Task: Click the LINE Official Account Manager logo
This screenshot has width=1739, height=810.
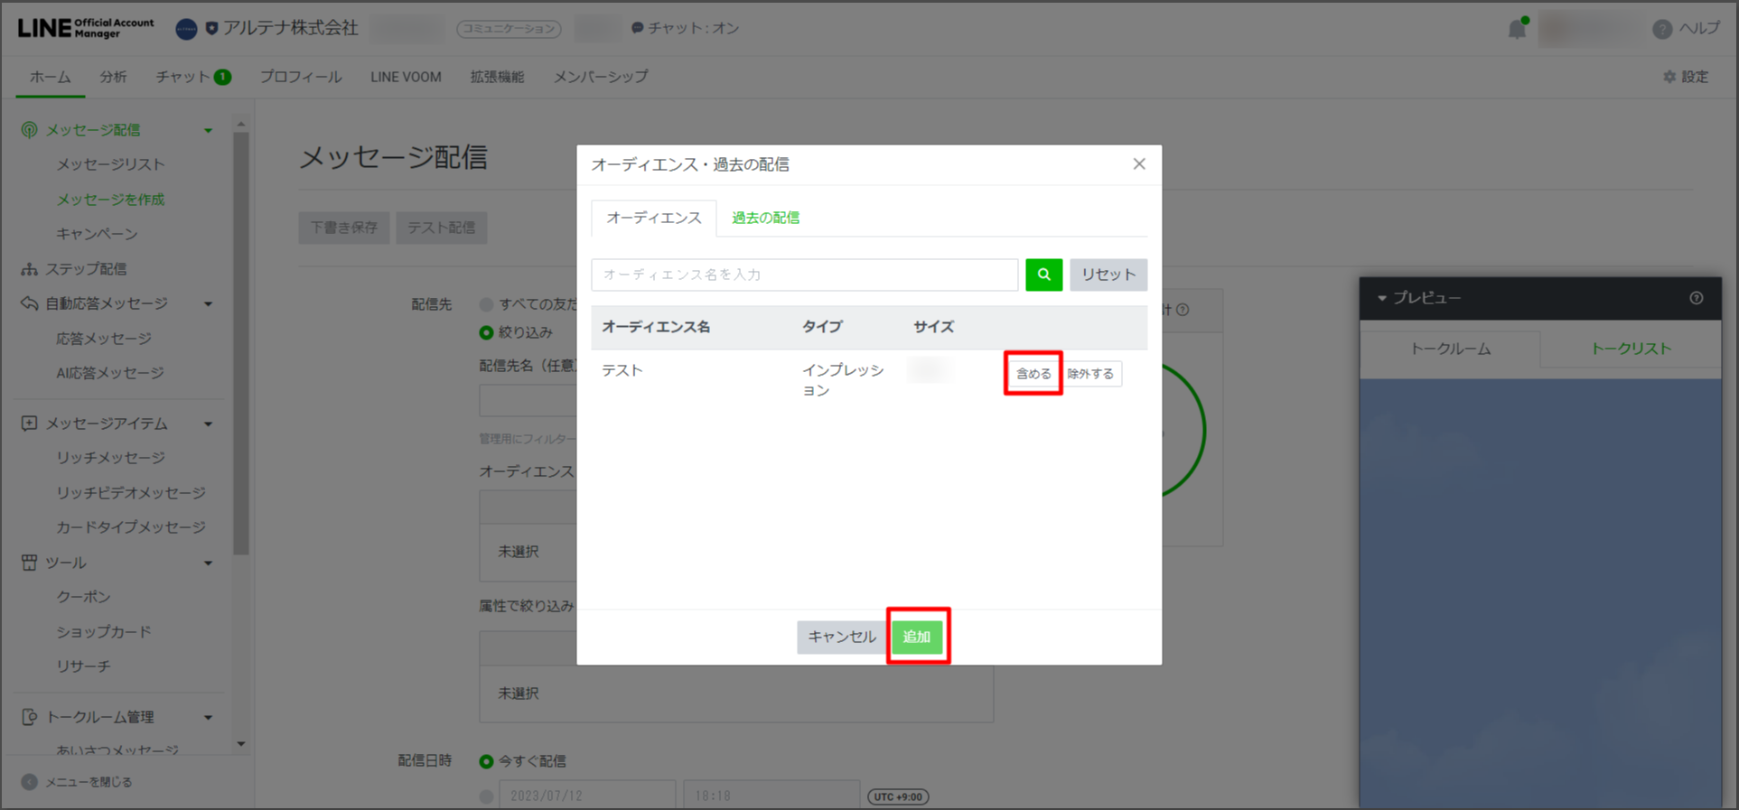Action: 86,28
